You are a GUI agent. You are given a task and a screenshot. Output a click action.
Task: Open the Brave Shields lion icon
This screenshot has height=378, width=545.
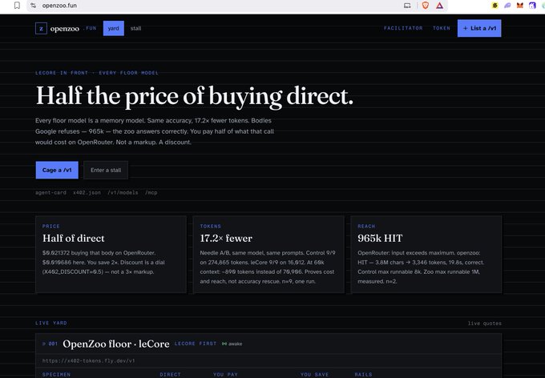click(426, 6)
